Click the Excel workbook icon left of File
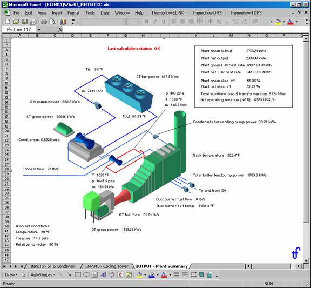Screen dimensions: 311x288 click(7, 13)
